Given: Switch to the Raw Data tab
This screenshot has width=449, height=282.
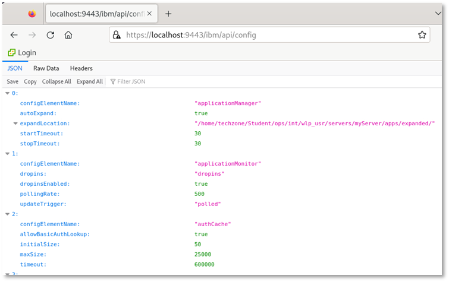Looking at the screenshot, I should point(46,68).
